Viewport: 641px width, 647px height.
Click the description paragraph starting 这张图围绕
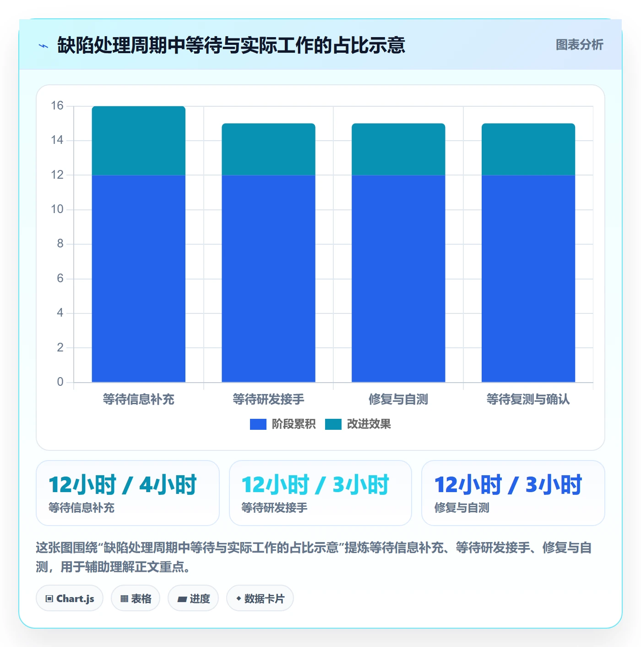314,557
